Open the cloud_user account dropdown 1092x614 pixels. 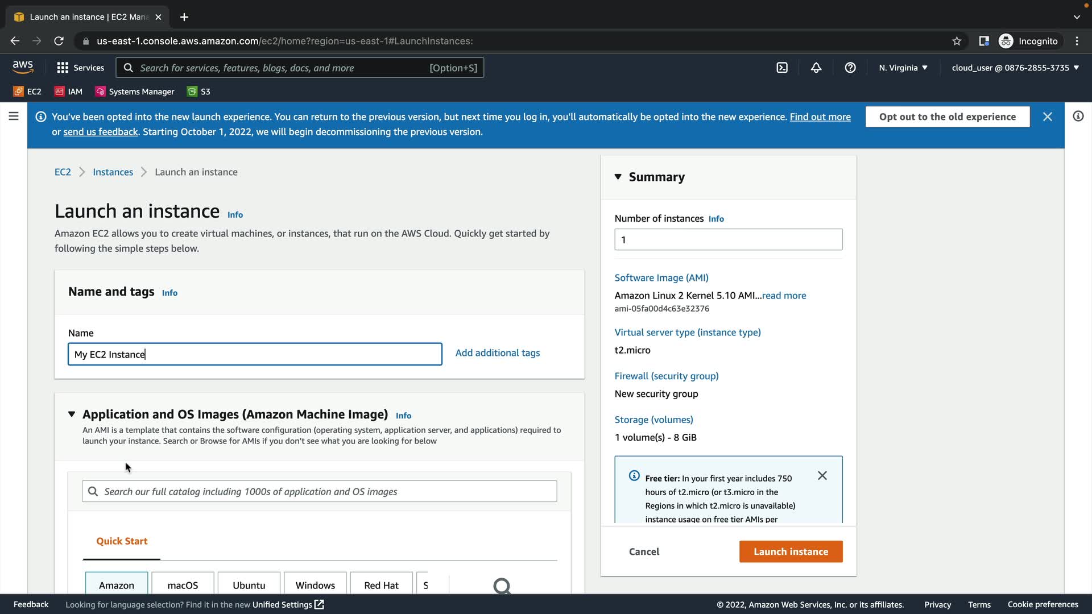tap(1015, 68)
